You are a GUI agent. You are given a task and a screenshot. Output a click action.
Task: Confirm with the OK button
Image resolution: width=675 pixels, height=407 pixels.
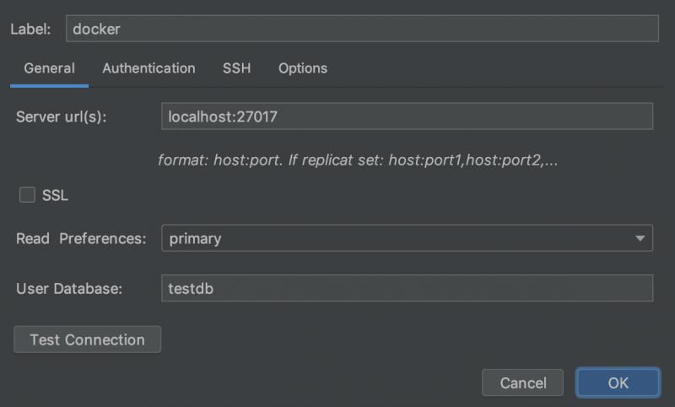[618, 383]
